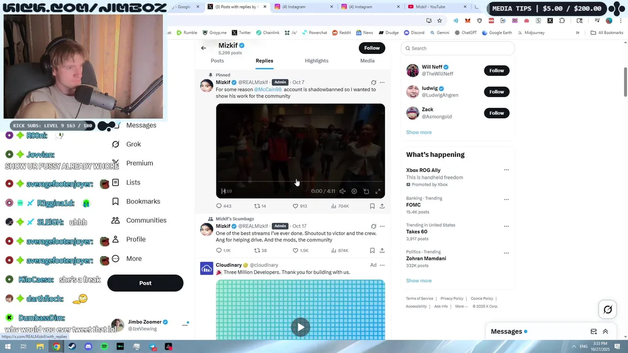The image size is (628, 353).
Task: Click the Post button
Action: click(145, 283)
